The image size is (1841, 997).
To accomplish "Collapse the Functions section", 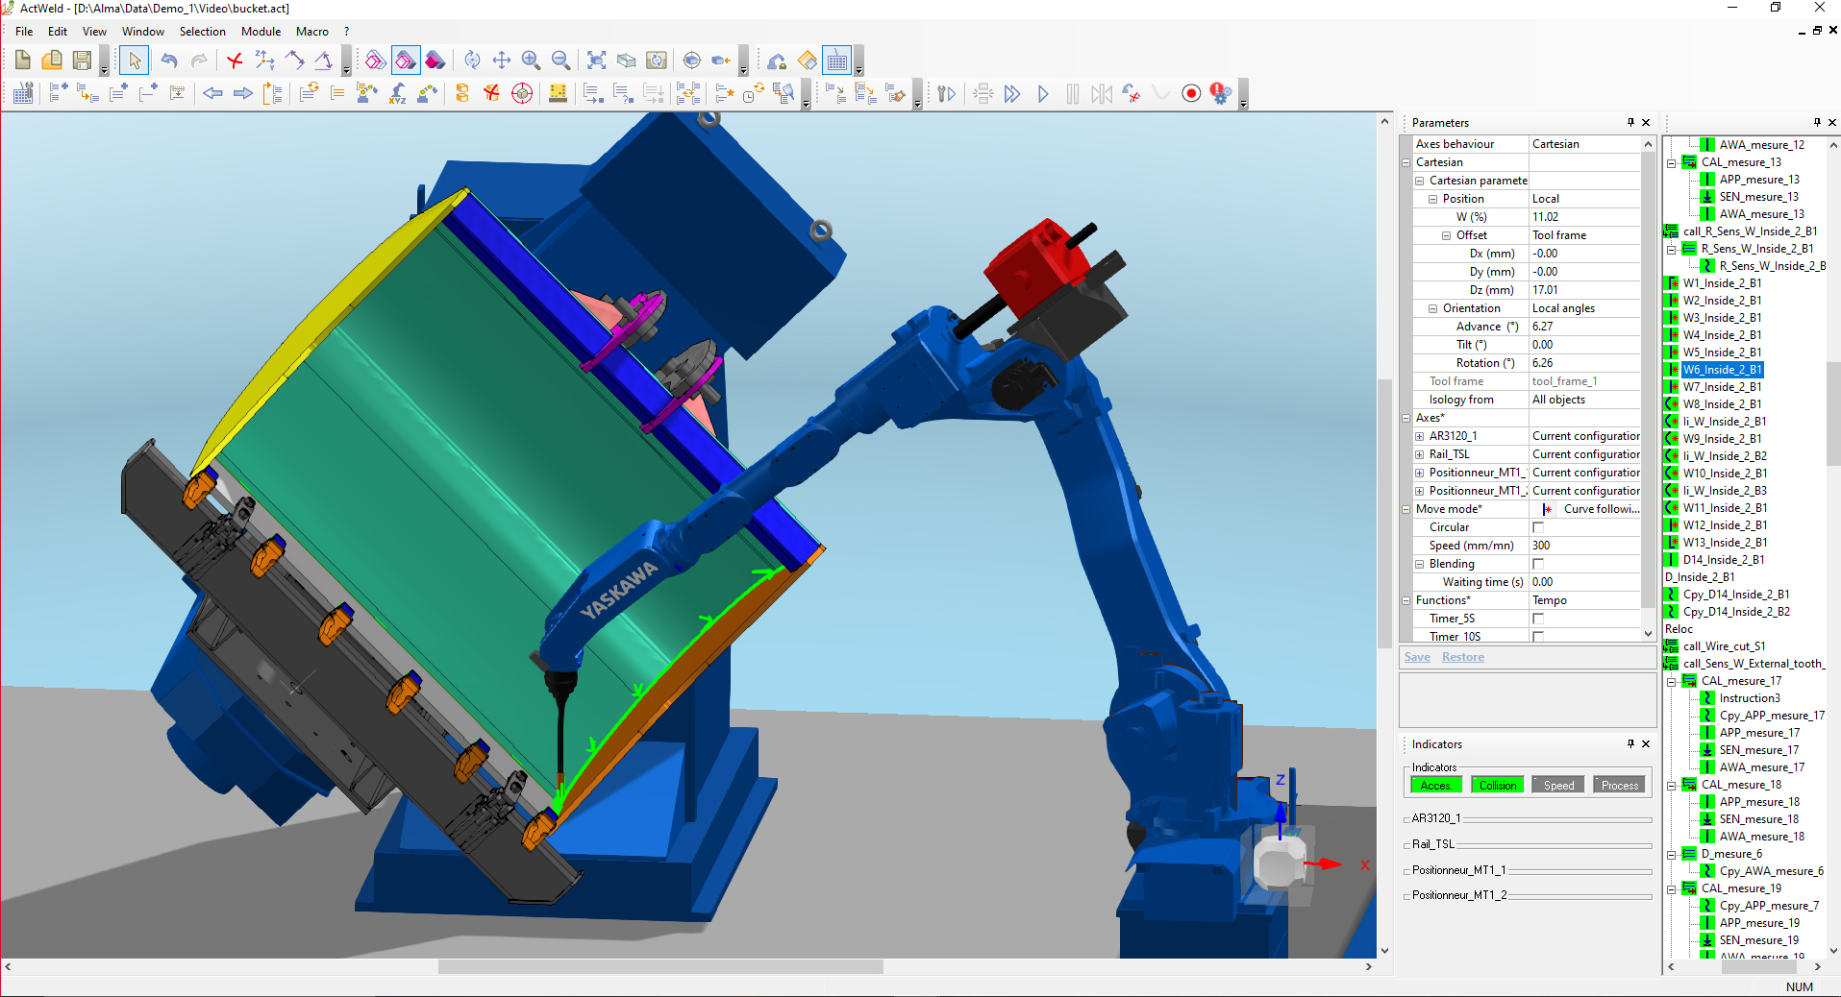I will pos(1406,600).
